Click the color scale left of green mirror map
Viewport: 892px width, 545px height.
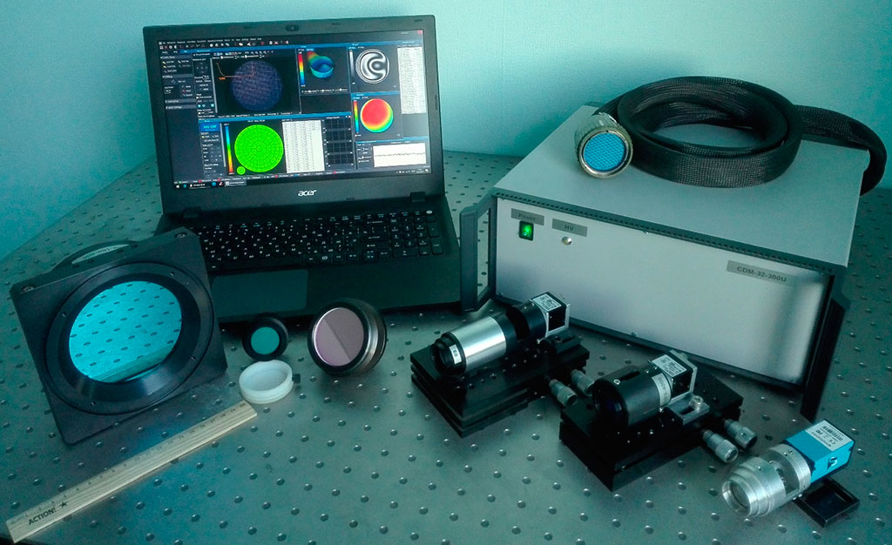click(x=228, y=148)
